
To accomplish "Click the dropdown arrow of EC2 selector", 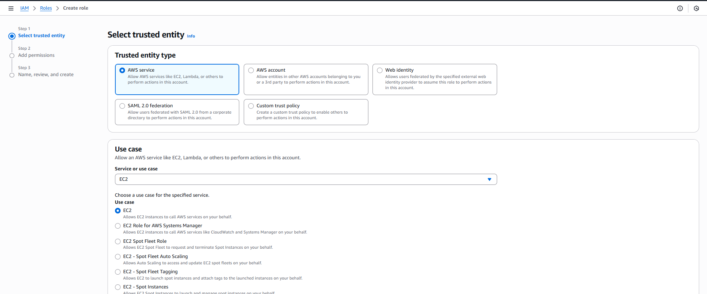I will tap(489, 179).
